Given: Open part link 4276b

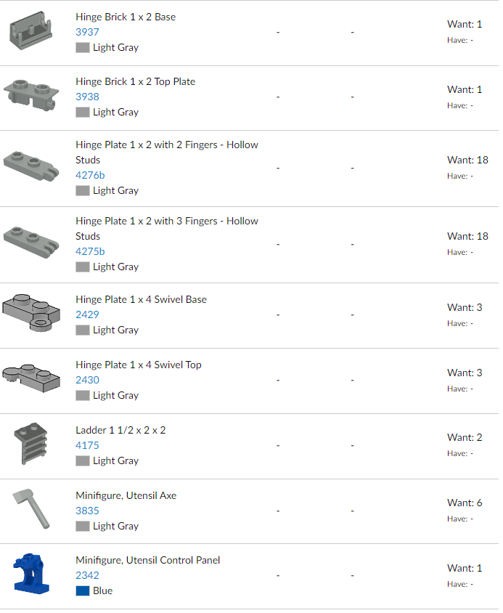Looking at the screenshot, I should [x=90, y=175].
